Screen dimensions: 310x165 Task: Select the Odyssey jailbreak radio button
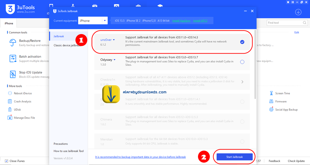pos(242,62)
